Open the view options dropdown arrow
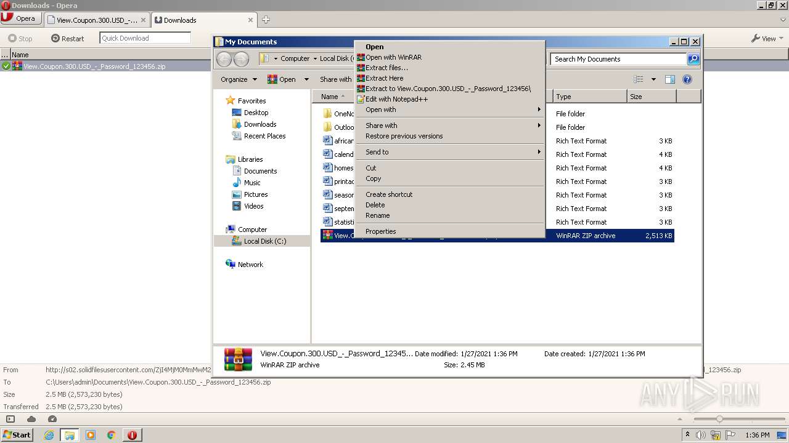Screen dimensions: 789x443 coord(653,79)
